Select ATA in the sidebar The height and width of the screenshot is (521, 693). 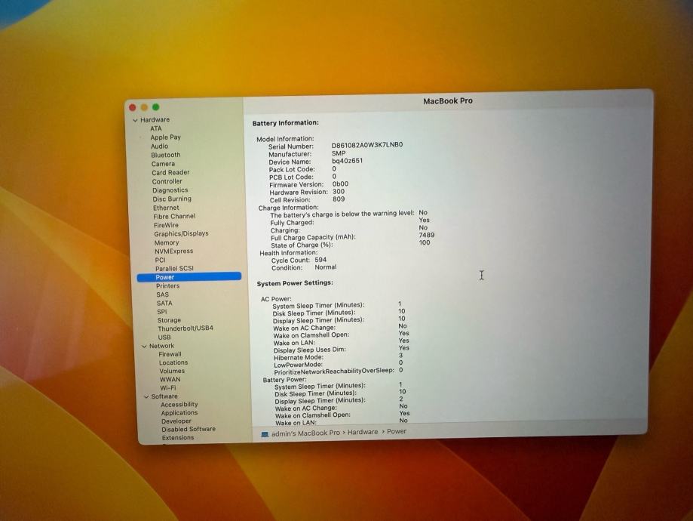pos(156,128)
